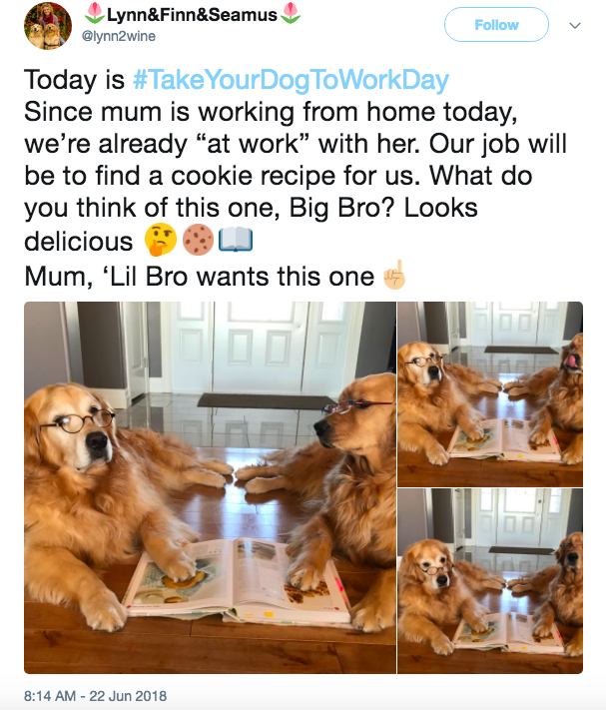
Task: Open the top right photo of dog licking
Action: [x=490, y=393]
